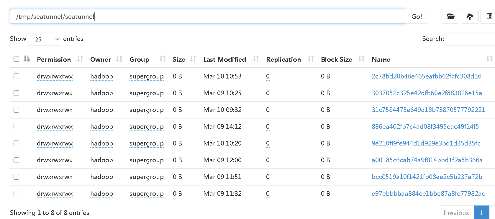The image size is (495, 219).
Task: Sort table by Owner column arrows
Action: (119, 59)
